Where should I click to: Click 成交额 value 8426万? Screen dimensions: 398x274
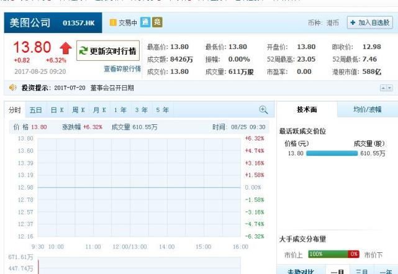181,59
